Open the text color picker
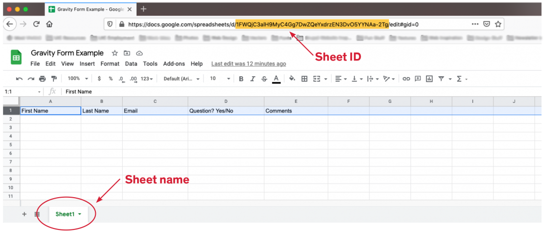 [277, 79]
